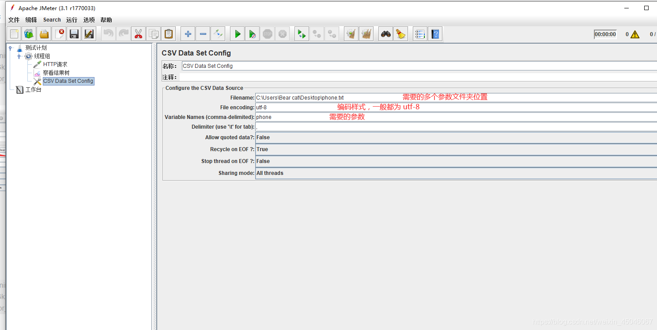This screenshot has width=657, height=330.
Task: Start test with no pauses icon
Action: tap(253, 34)
